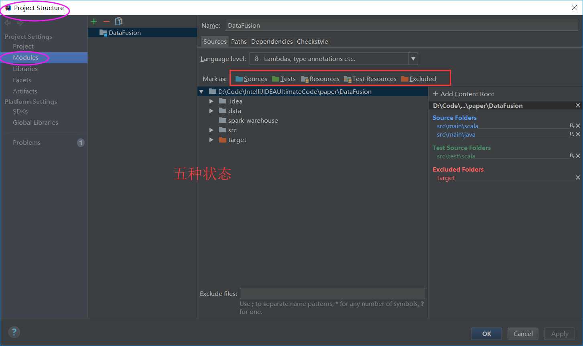Switch to the Paths tab
Screen dimensions: 583x346
click(x=239, y=41)
